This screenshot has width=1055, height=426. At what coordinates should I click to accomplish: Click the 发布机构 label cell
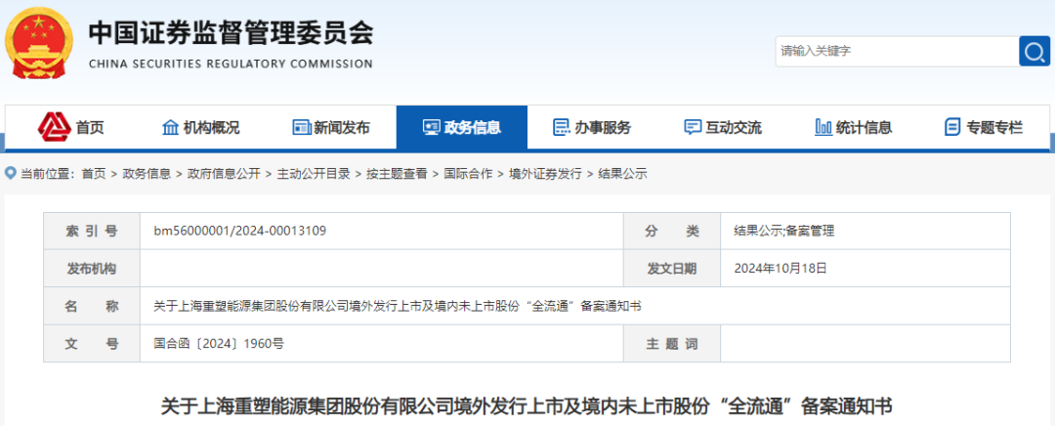[x=92, y=269]
